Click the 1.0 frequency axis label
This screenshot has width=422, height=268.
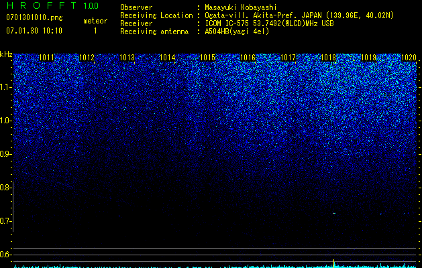(x=5, y=121)
